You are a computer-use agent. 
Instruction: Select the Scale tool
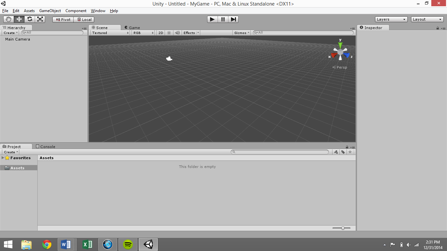[x=40, y=19]
